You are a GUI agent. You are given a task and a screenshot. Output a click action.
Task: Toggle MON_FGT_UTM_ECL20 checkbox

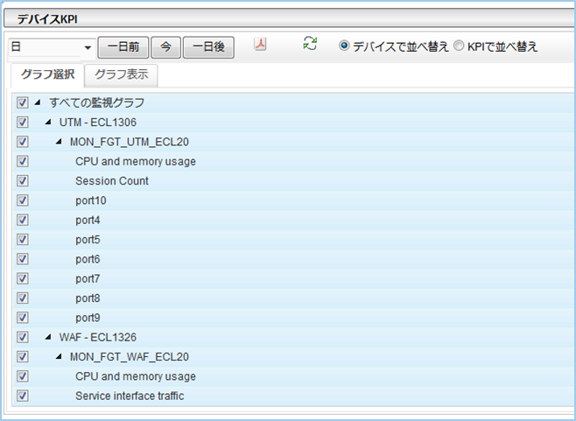(x=23, y=142)
